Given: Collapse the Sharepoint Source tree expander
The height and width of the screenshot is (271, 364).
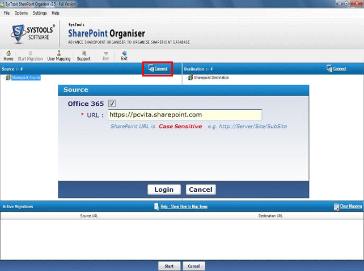Looking at the screenshot, I should tap(4, 78).
